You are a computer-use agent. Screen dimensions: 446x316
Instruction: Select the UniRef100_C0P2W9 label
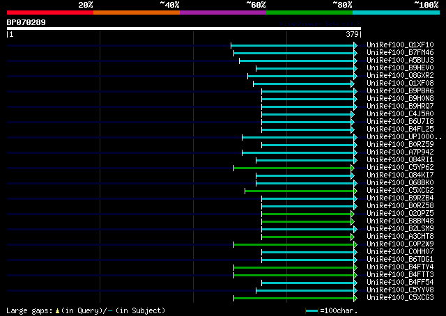[400, 244]
